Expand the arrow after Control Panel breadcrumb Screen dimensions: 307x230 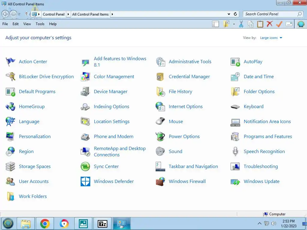coord(68,14)
